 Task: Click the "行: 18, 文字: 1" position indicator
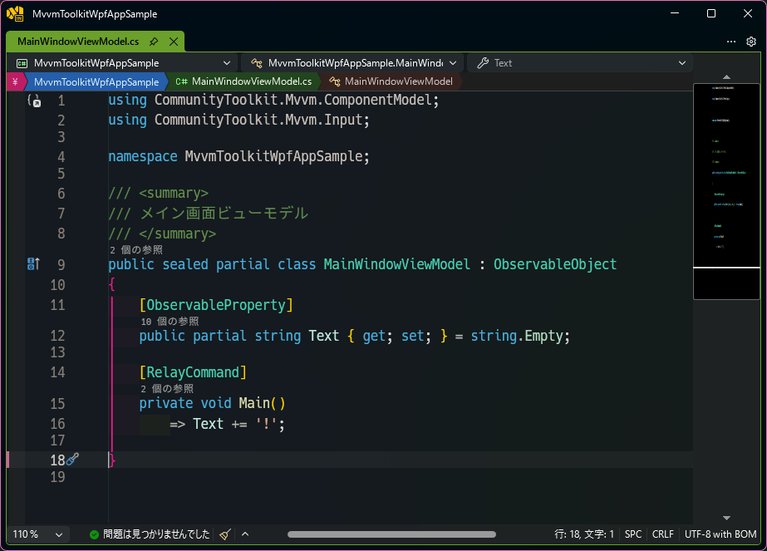[x=584, y=534]
